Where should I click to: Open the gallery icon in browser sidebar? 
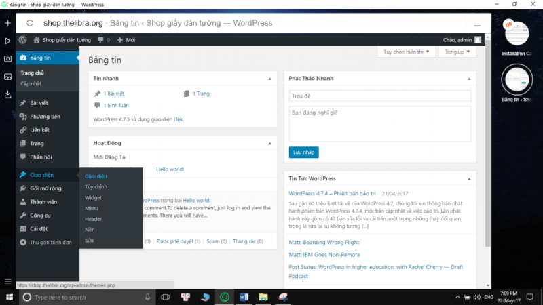pyautogui.click(x=7, y=77)
